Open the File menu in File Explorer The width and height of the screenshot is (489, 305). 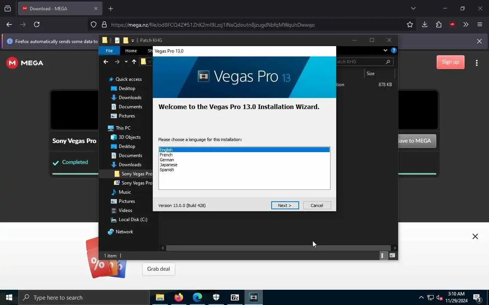pyautogui.click(x=109, y=51)
